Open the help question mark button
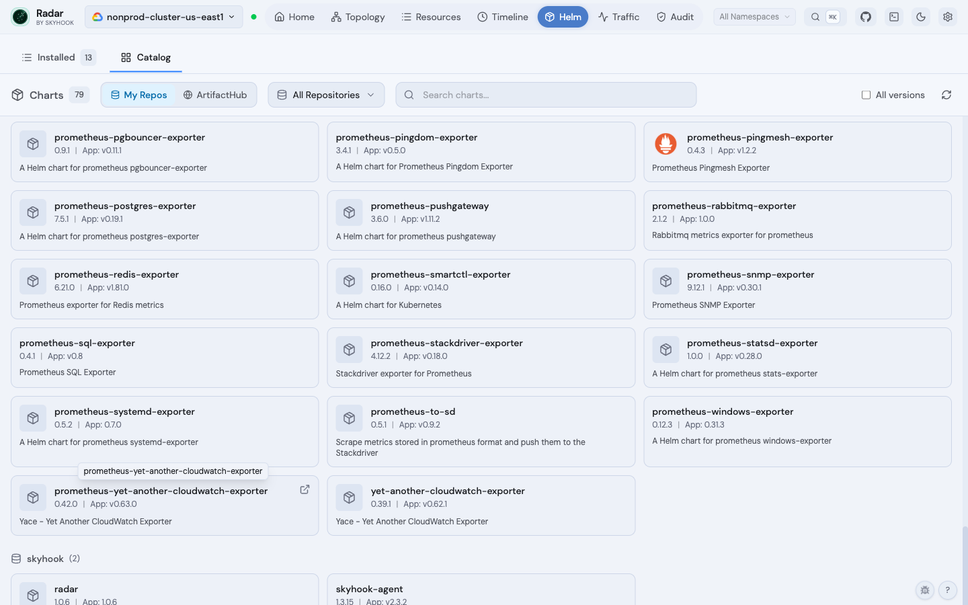The image size is (968, 605). pos(947,590)
